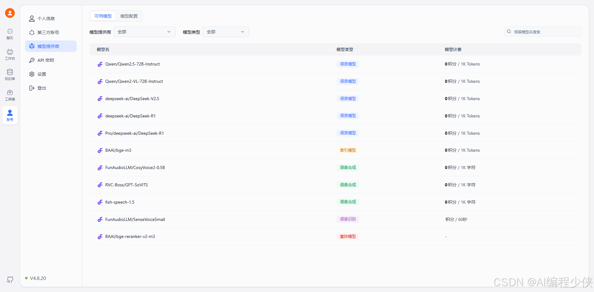The height and width of the screenshot is (292, 594).
Task: Open API 密钥 keys page
Action: (x=51, y=60)
